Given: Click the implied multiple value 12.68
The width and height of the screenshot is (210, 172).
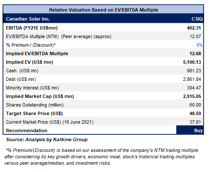Looking at the screenshot, I should 195,53.
